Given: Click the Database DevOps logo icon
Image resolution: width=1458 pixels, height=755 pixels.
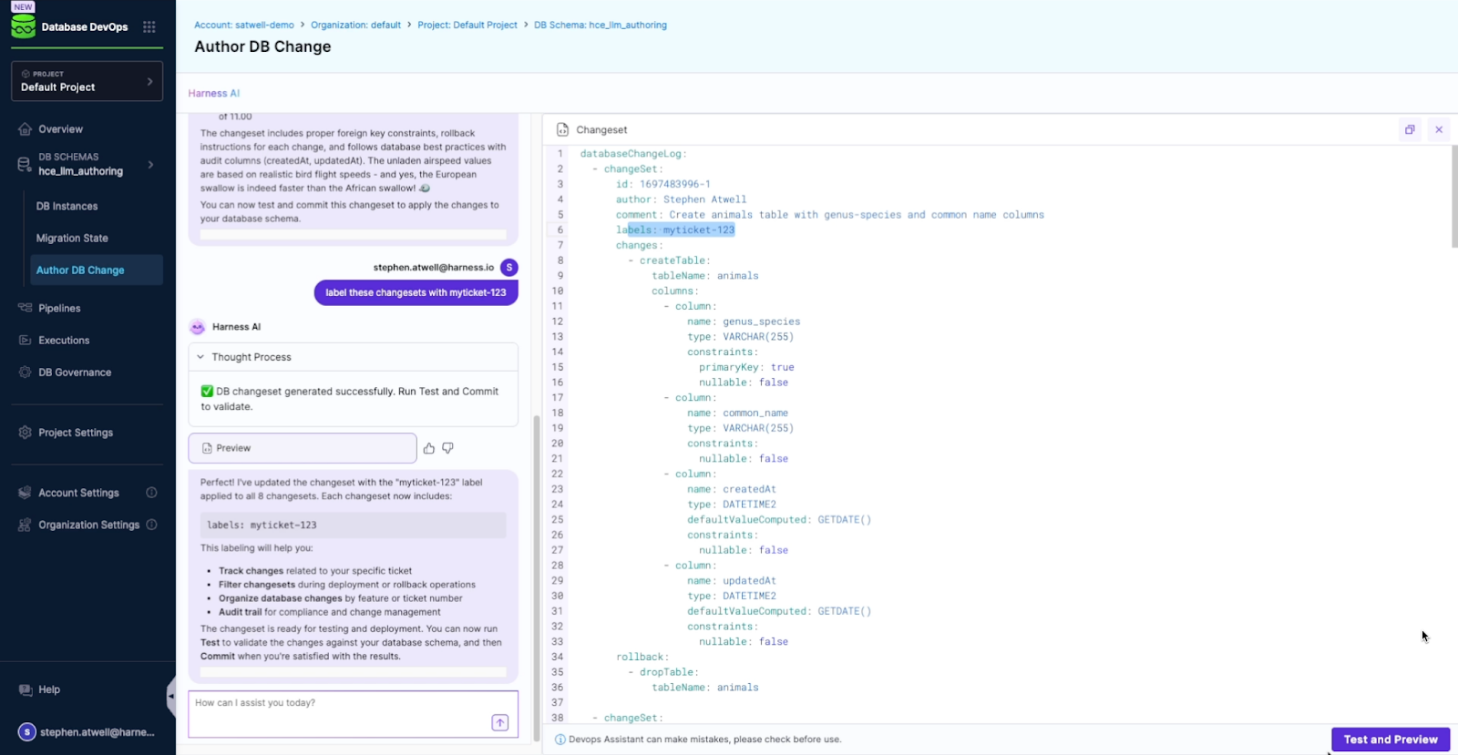Looking at the screenshot, I should (23, 26).
